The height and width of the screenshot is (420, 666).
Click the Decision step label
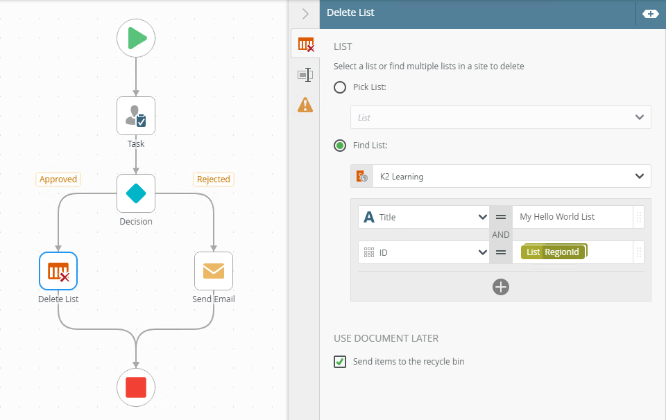pos(136,222)
